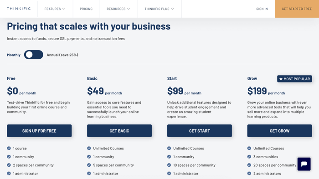The height and width of the screenshot is (179, 319).
Task: Click '1 community' under Start plan
Action: (184, 157)
